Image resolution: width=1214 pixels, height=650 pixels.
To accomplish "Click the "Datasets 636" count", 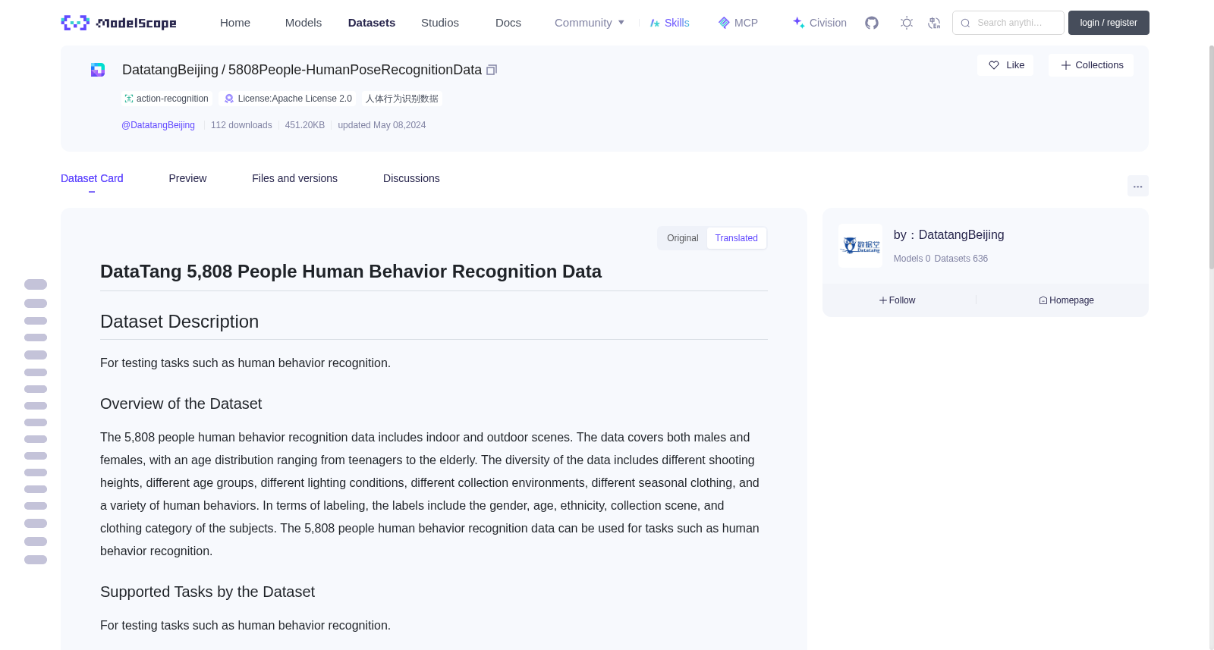I will tap(961, 259).
